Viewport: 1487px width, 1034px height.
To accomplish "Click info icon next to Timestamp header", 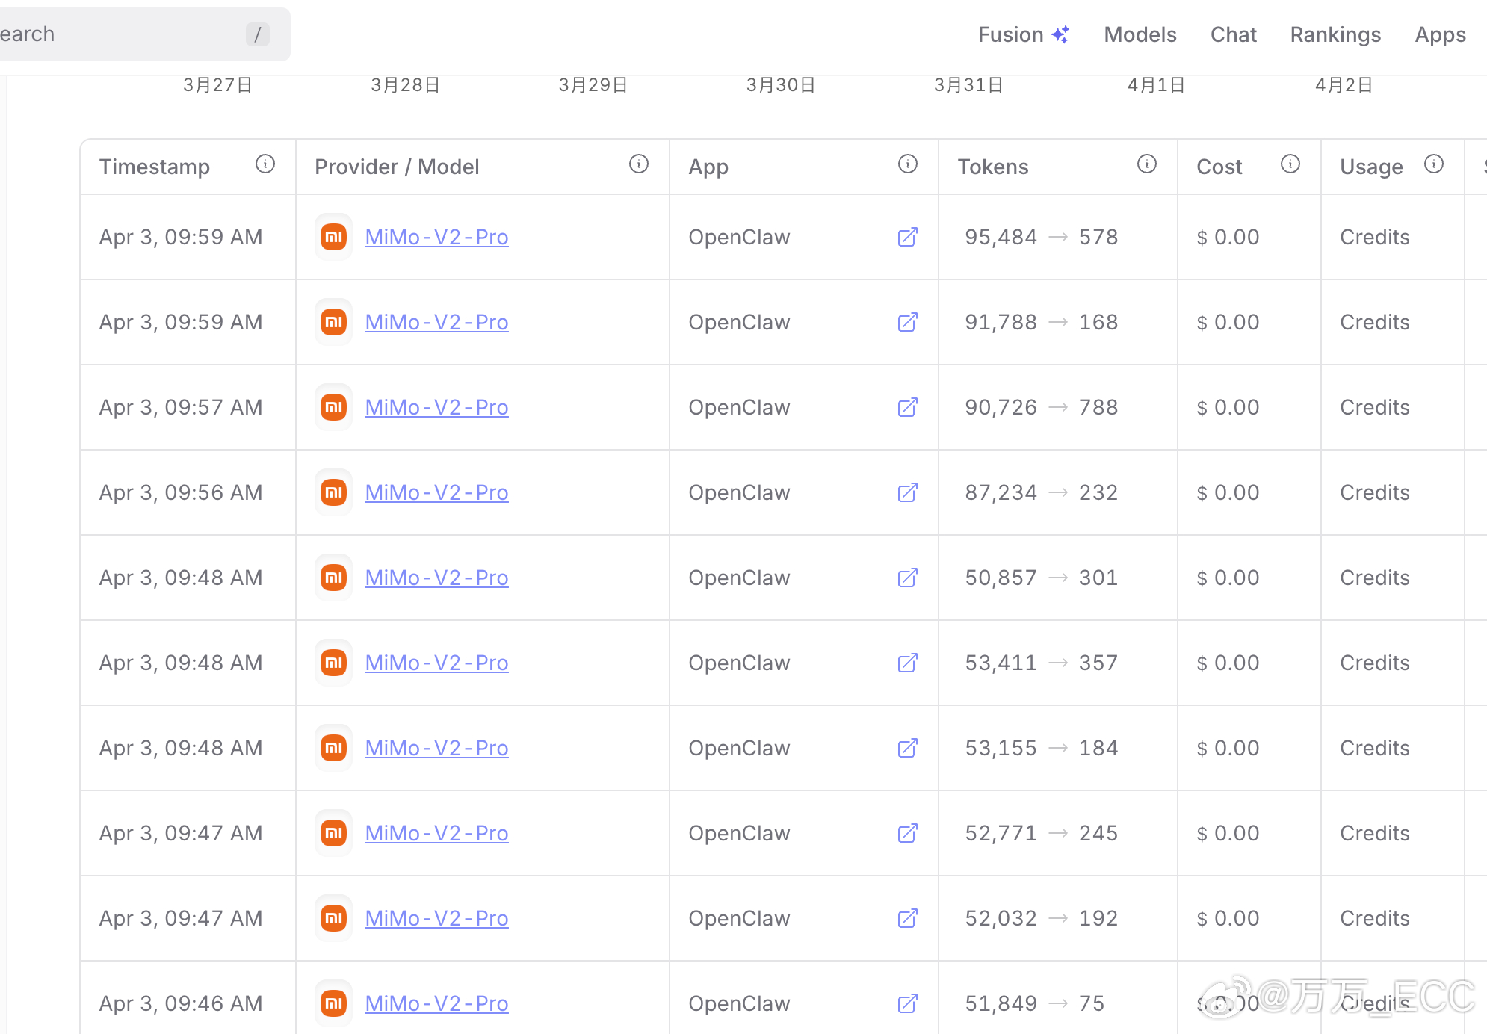I will (265, 164).
